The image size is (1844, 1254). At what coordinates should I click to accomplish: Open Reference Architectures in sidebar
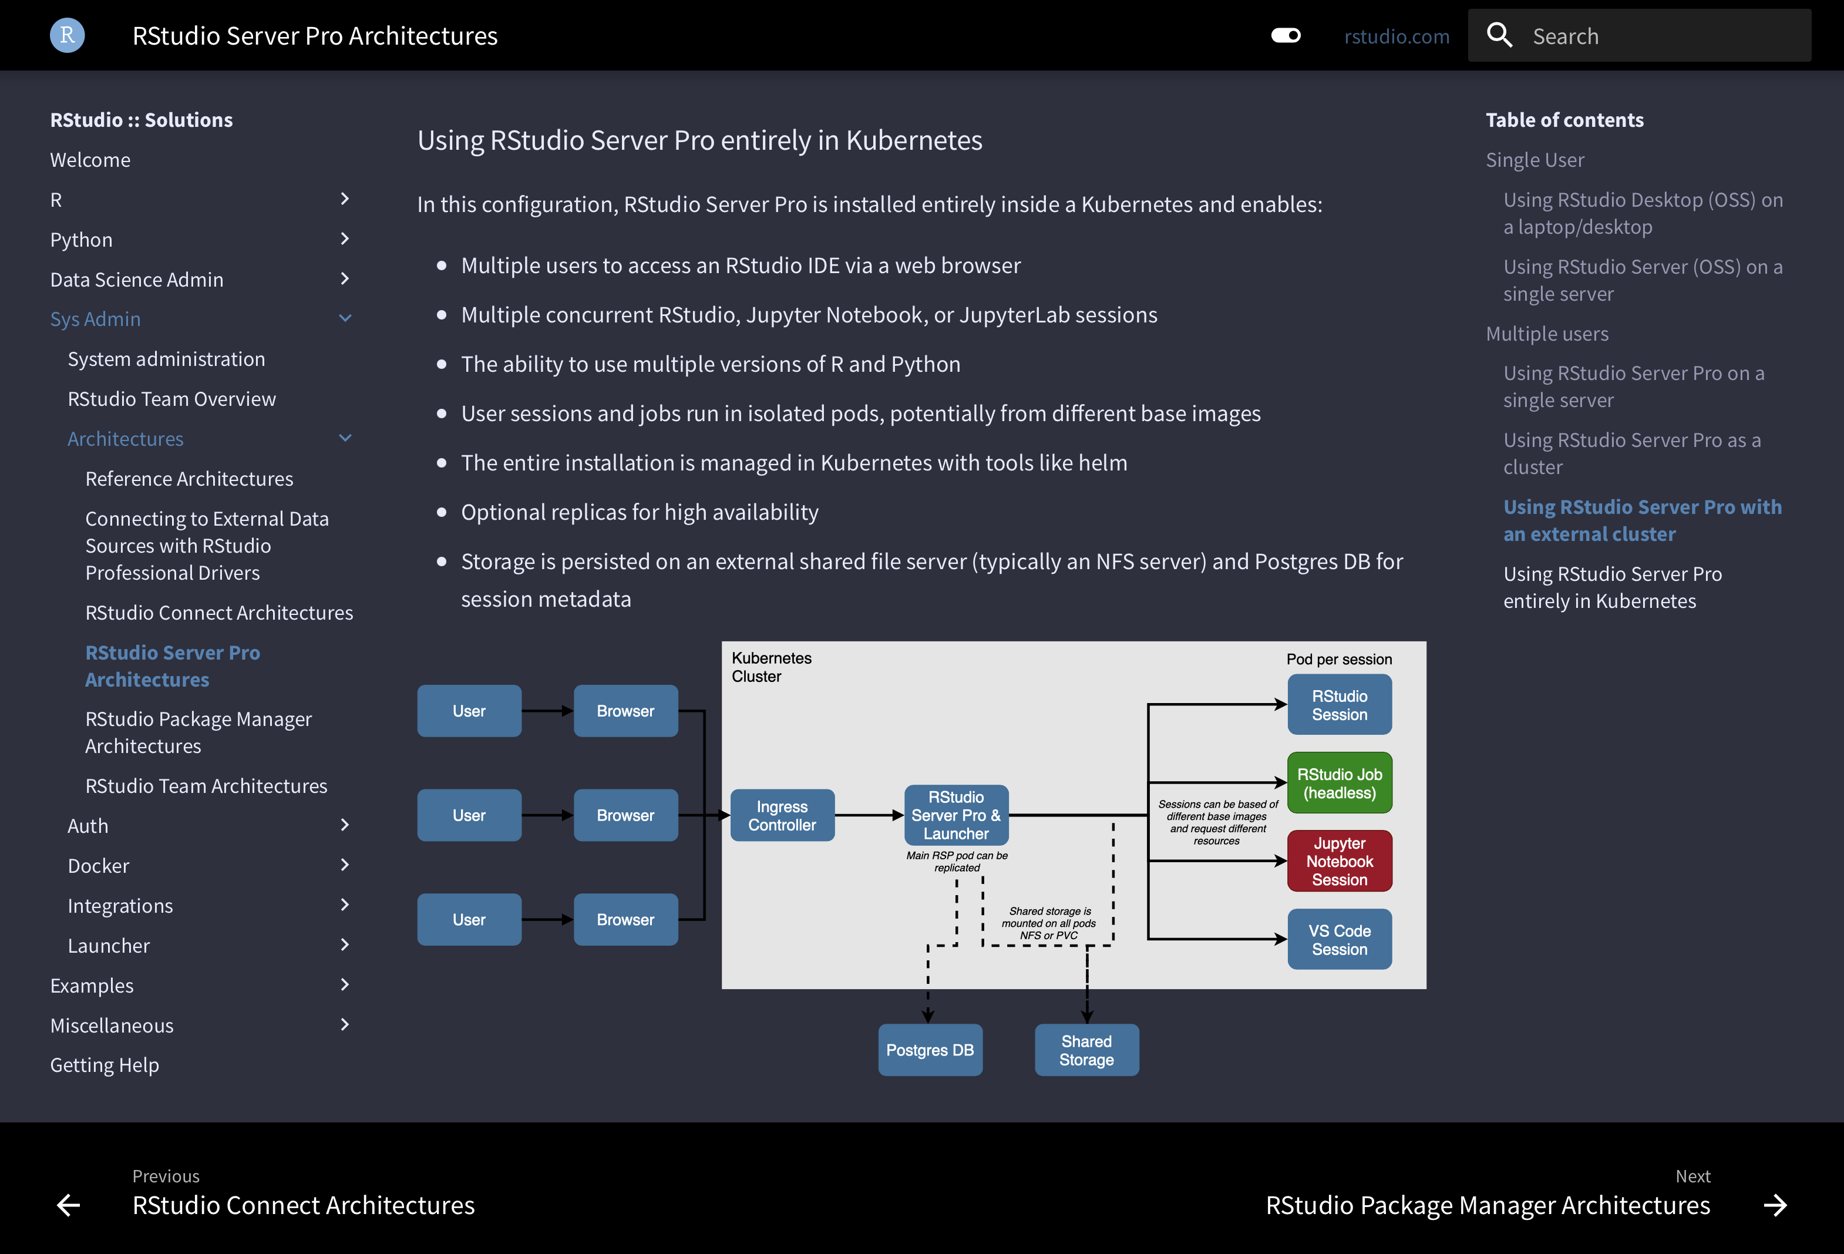click(x=189, y=479)
